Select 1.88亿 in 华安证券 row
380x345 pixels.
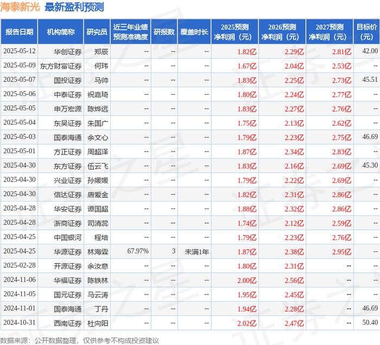[246, 209]
